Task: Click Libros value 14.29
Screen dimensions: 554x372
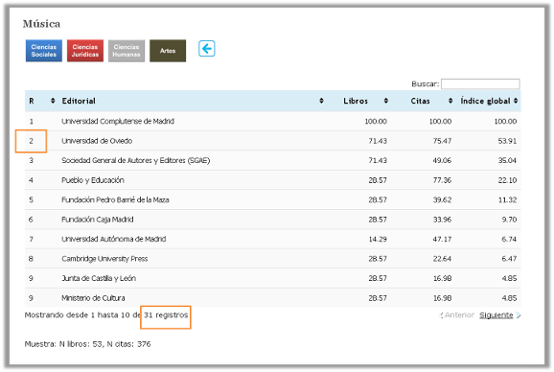Action: [378, 239]
